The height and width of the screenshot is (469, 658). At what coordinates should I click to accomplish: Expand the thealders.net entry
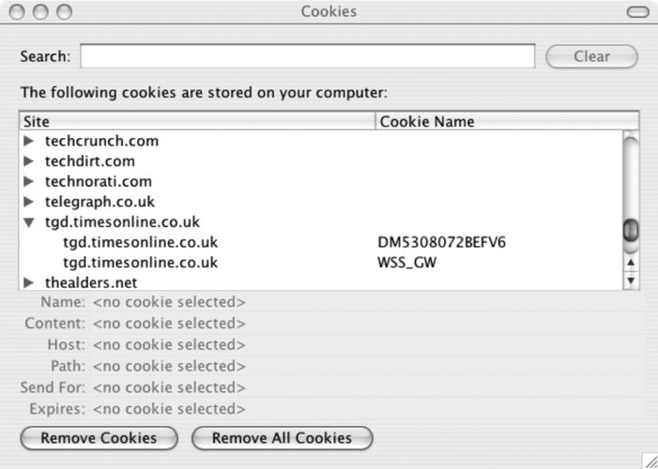coord(28,282)
